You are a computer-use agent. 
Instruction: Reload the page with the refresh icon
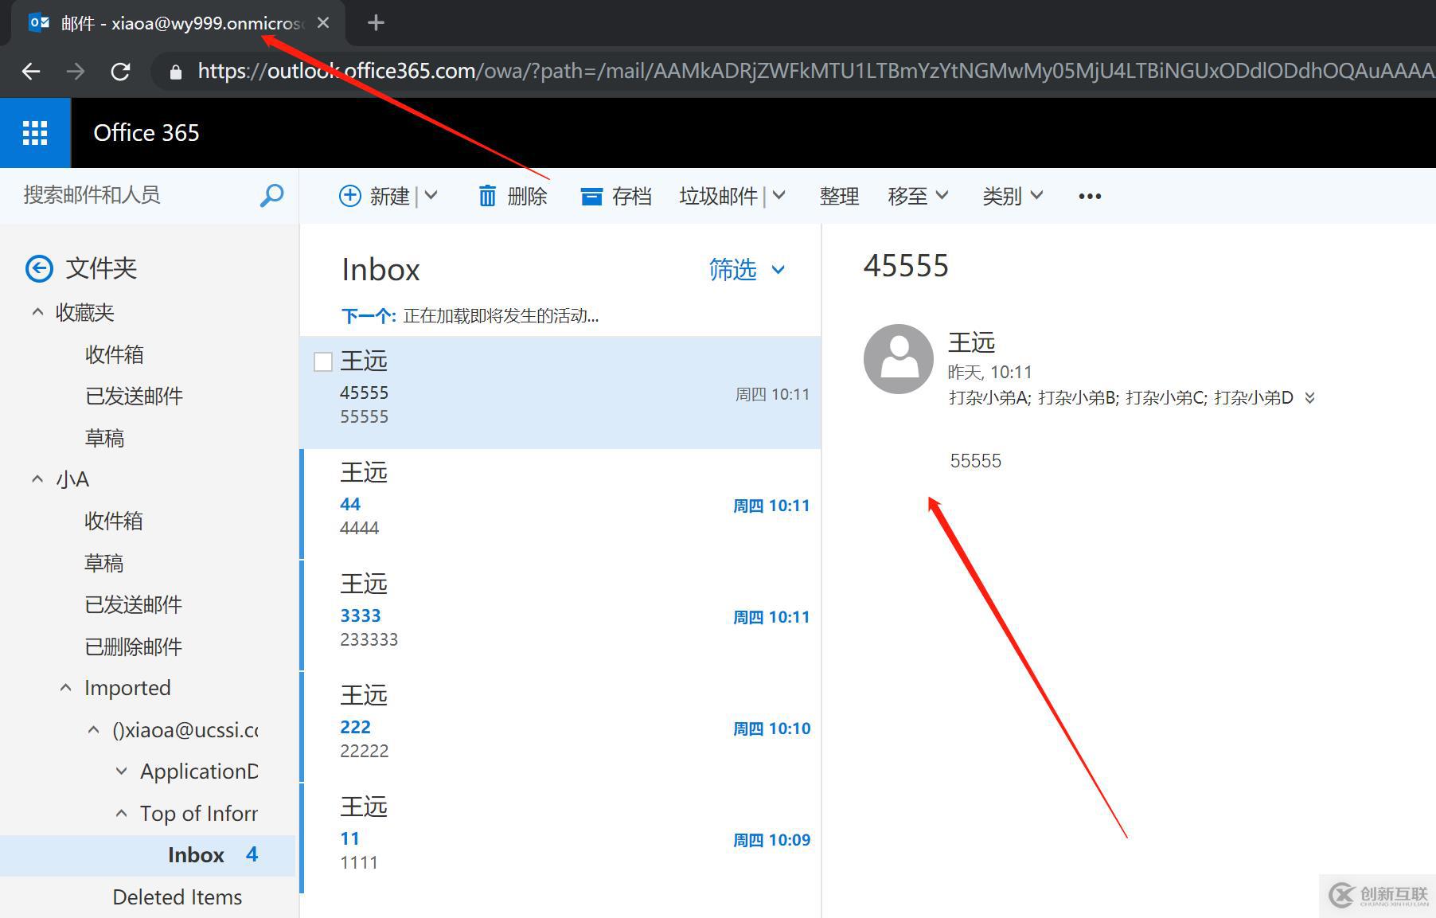(x=120, y=72)
